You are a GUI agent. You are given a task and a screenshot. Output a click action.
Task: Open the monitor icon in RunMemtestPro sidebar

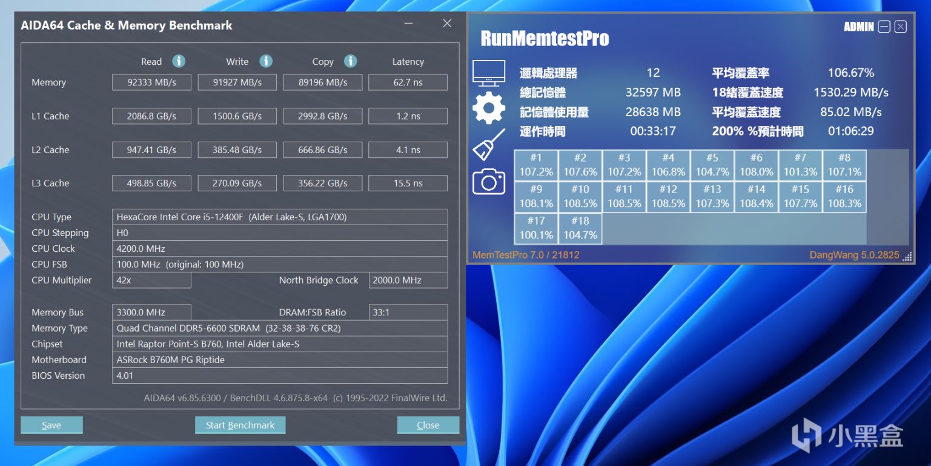[489, 73]
